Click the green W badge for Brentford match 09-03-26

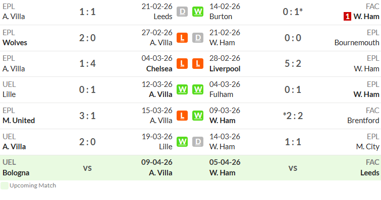[x=198, y=116]
